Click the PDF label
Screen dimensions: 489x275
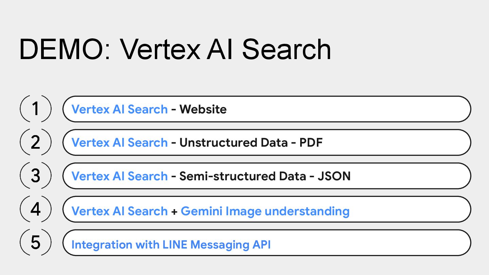point(311,143)
